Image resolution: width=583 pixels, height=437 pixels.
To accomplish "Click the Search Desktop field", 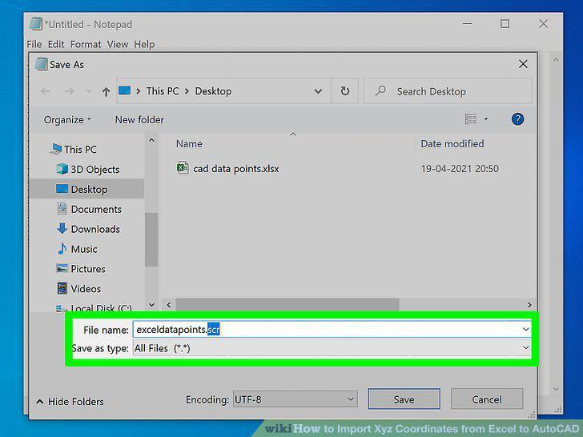I will 448,91.
